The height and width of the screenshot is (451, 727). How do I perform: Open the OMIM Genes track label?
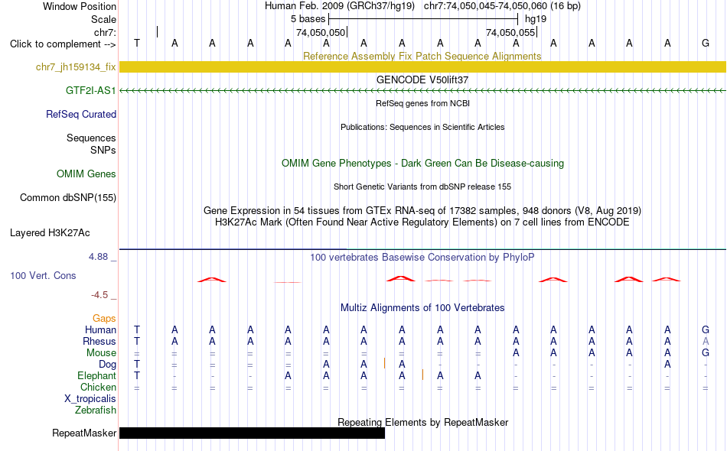(x=86, y=174)
